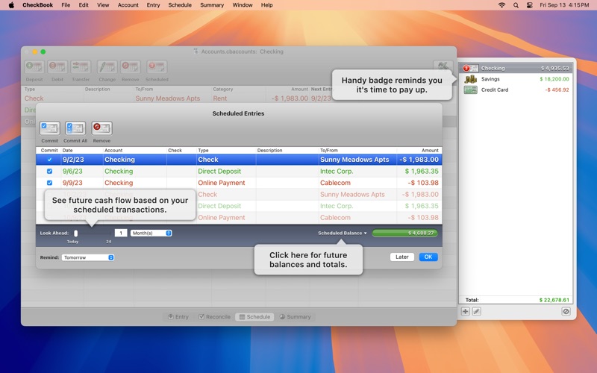This screenshot has height=373, width=597.
Task: Toggle commit checkbox for 9/2/23 Check entry
Action: 49,160
